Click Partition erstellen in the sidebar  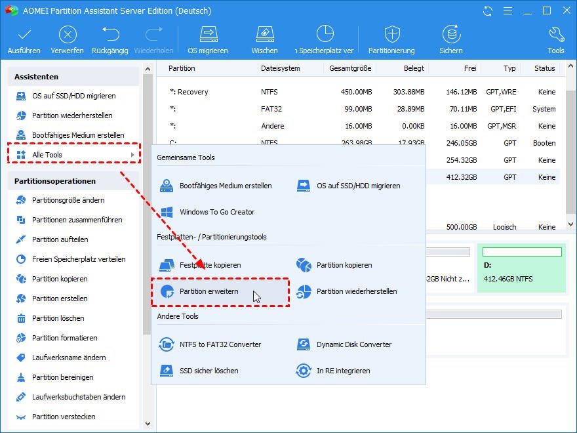pyautogui.click(x=60, y=299)
